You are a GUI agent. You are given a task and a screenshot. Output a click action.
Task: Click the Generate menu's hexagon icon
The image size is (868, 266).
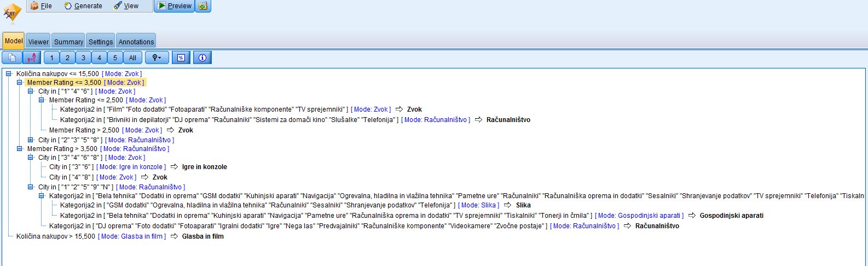coord(68,5)
